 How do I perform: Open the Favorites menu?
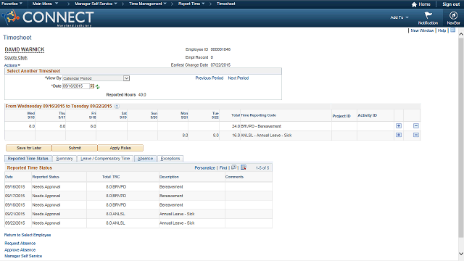pyautogui.click(x=12, y=4)
